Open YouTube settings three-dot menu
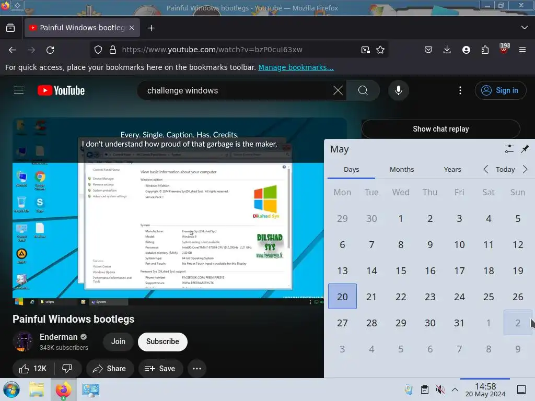 460,90
